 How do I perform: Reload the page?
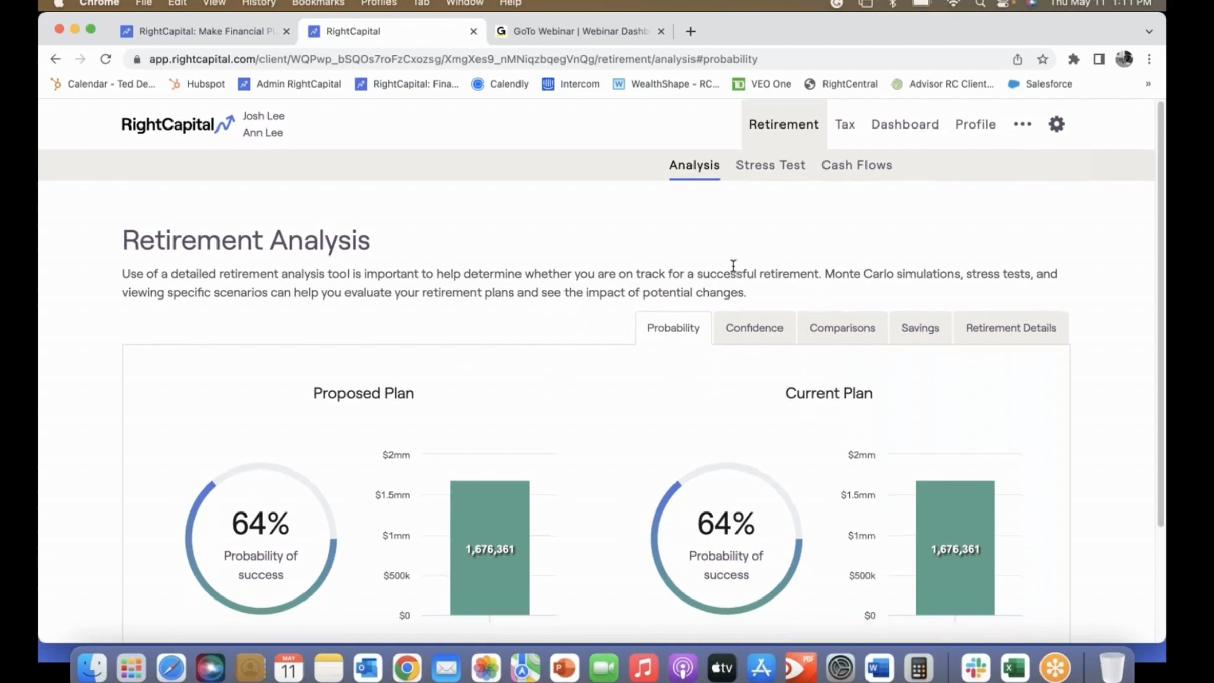coord(106,59)
